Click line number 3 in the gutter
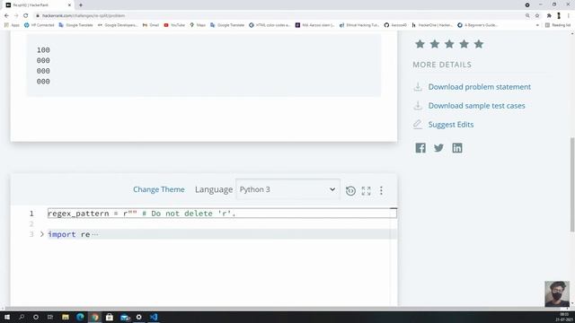575x323 pixels. click(x=31, y=234)
